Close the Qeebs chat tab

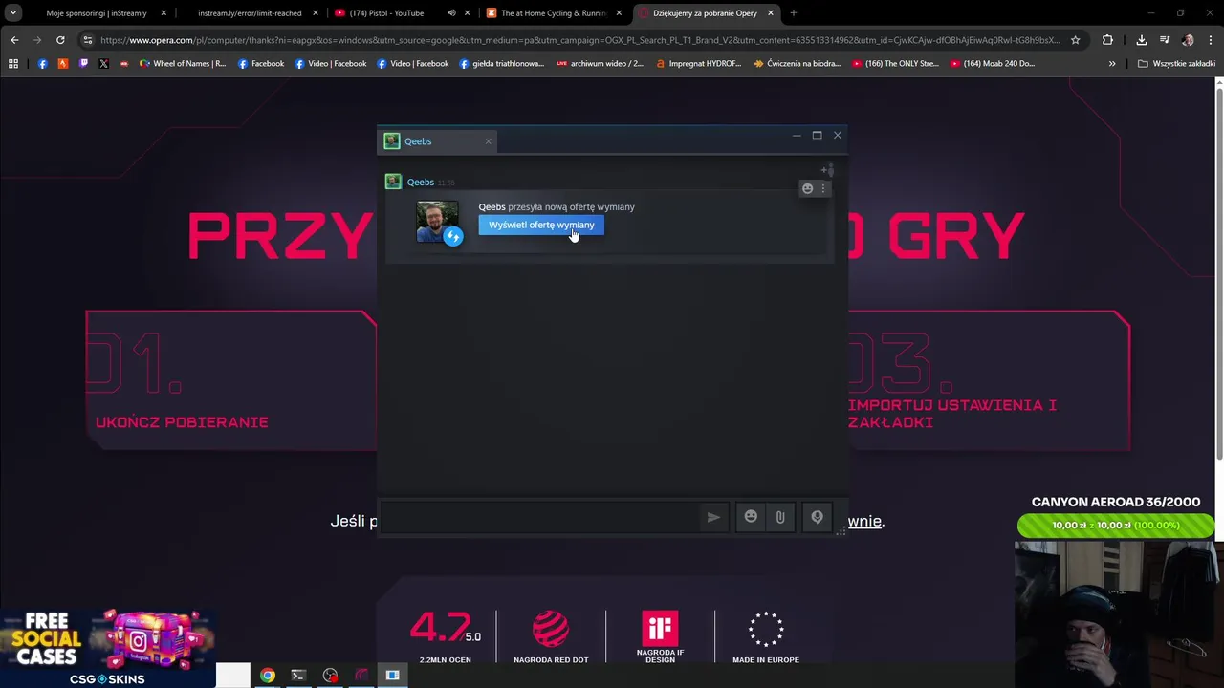pyautogui.click(x=488, y=141)
